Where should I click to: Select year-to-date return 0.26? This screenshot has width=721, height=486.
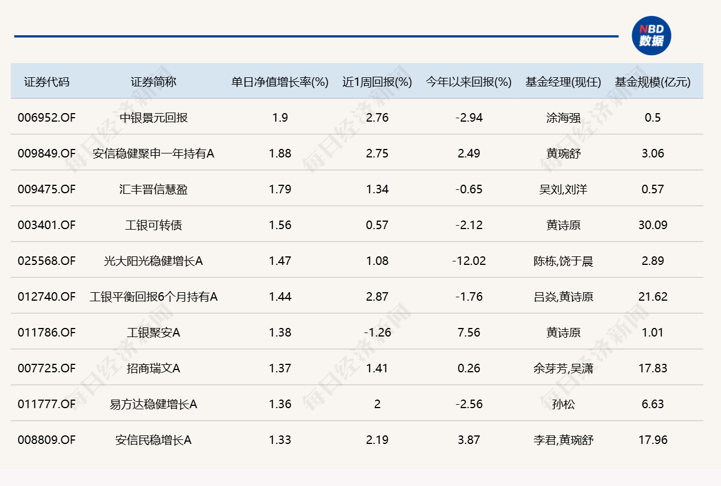tap(469, 368)
